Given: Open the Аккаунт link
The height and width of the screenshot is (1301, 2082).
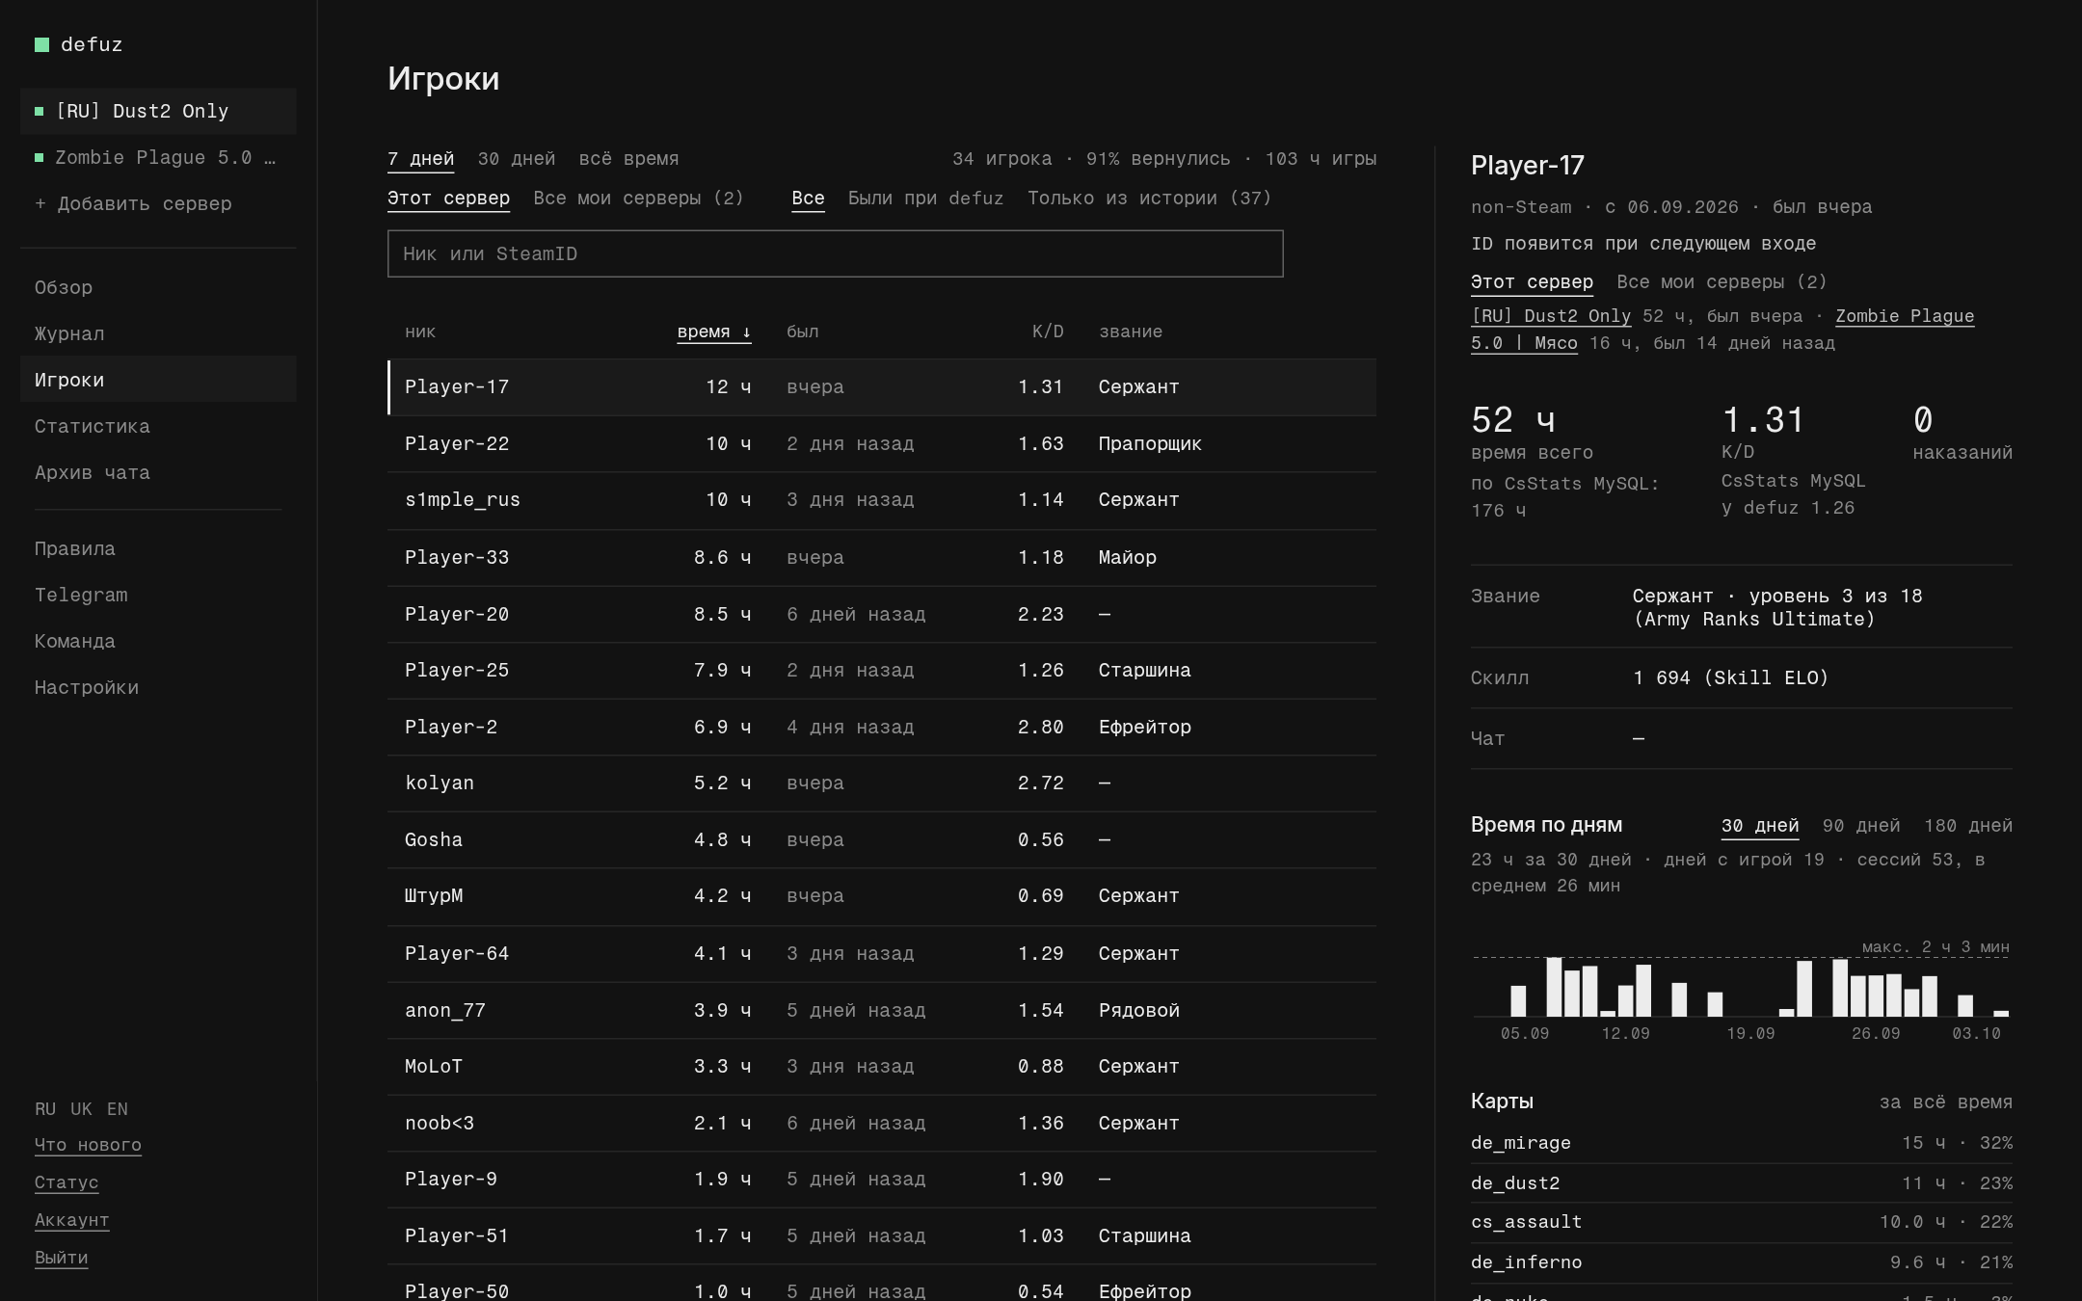Looking at the screenshot, I should coord(71,1220).
